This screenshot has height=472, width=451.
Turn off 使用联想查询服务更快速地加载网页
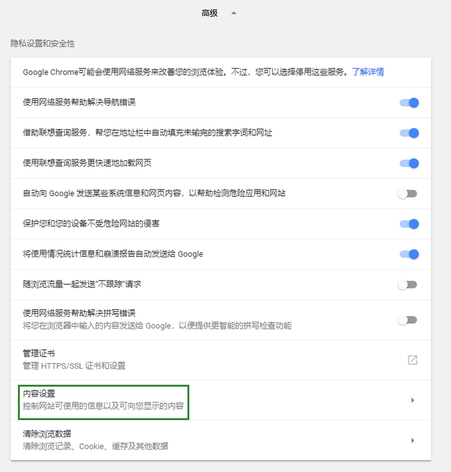coord(409,163)
